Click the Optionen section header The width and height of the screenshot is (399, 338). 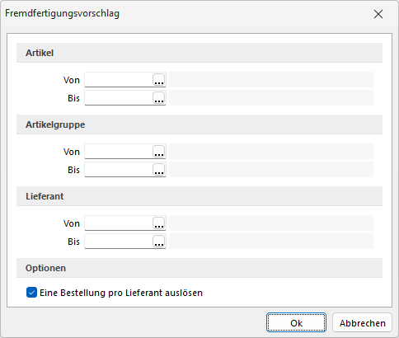(199, 268)
